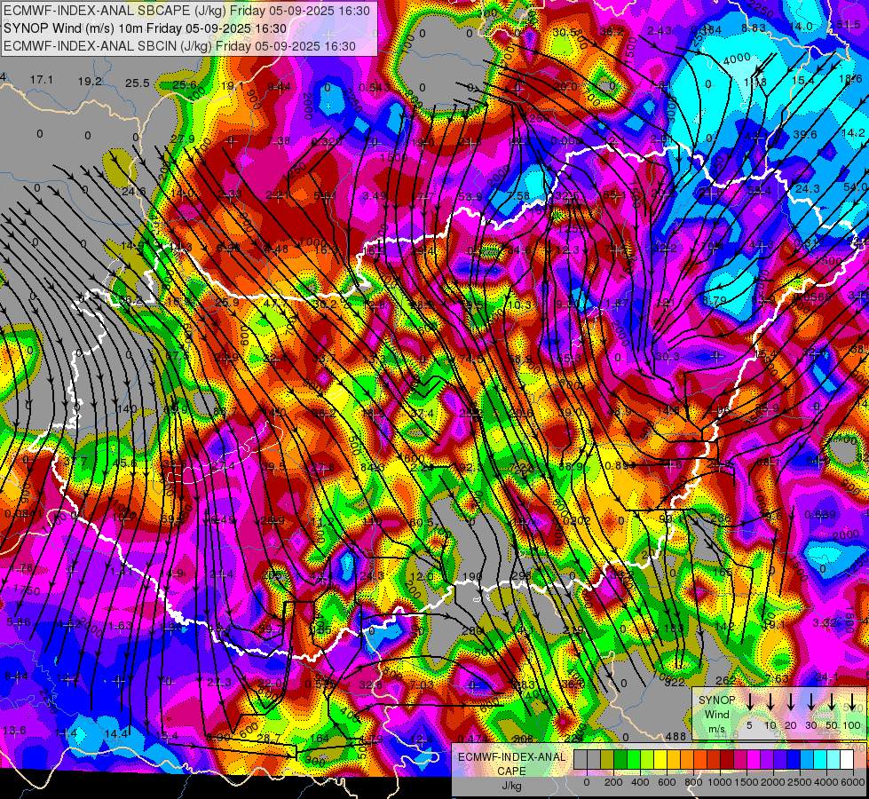Click the 488 value on the map

675,736
